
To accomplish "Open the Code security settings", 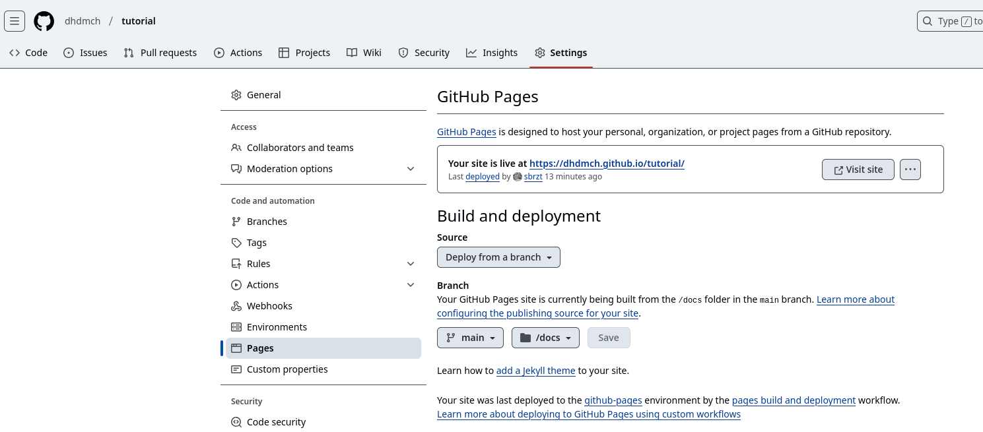I will (x=275, y=422).
